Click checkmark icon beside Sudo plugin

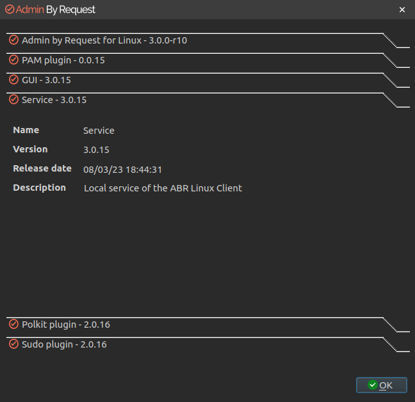[x=13, y=344]
